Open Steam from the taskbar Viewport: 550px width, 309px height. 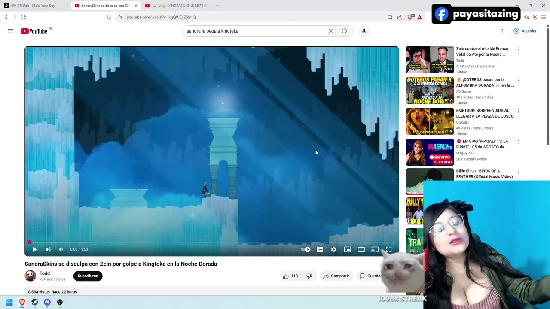click(x=34, y=302)
